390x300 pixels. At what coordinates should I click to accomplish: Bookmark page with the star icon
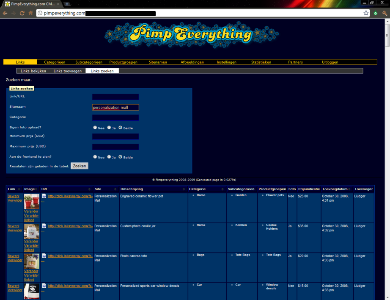click(x=366, y=13)
